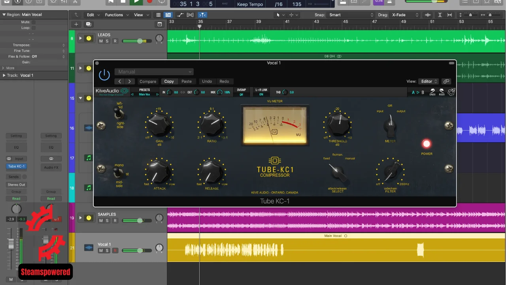Screen dimensions: 506x285
Task: Click the THD knob
Action: click(x=285, y=92)
